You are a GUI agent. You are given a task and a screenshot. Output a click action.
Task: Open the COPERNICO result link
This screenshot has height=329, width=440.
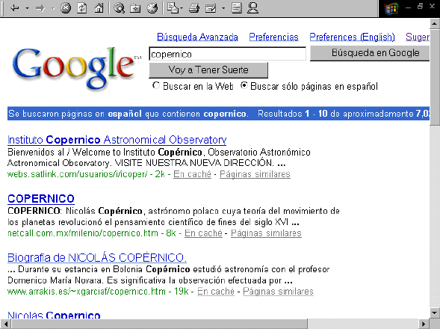click(41, 199)
